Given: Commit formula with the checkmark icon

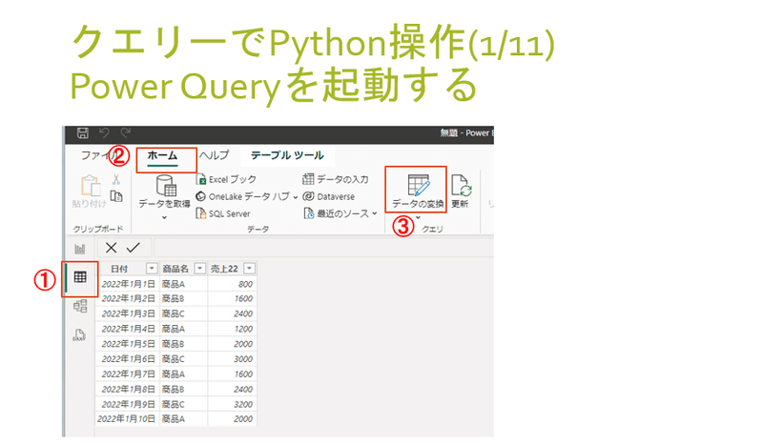Looking at the screenshot, I should (x=133, y=248).
